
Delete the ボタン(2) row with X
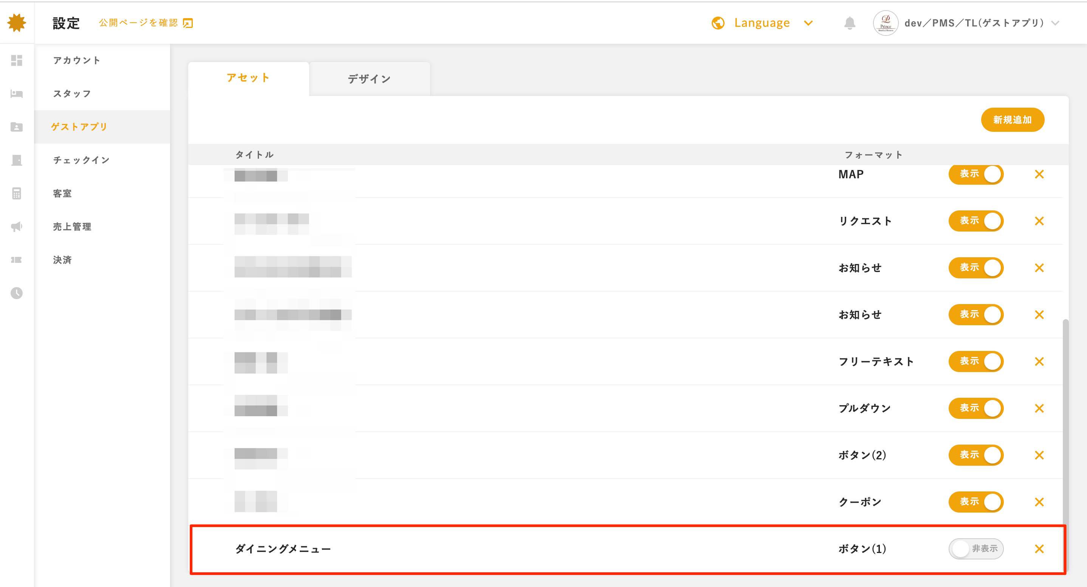click(x=1039, y=455)
